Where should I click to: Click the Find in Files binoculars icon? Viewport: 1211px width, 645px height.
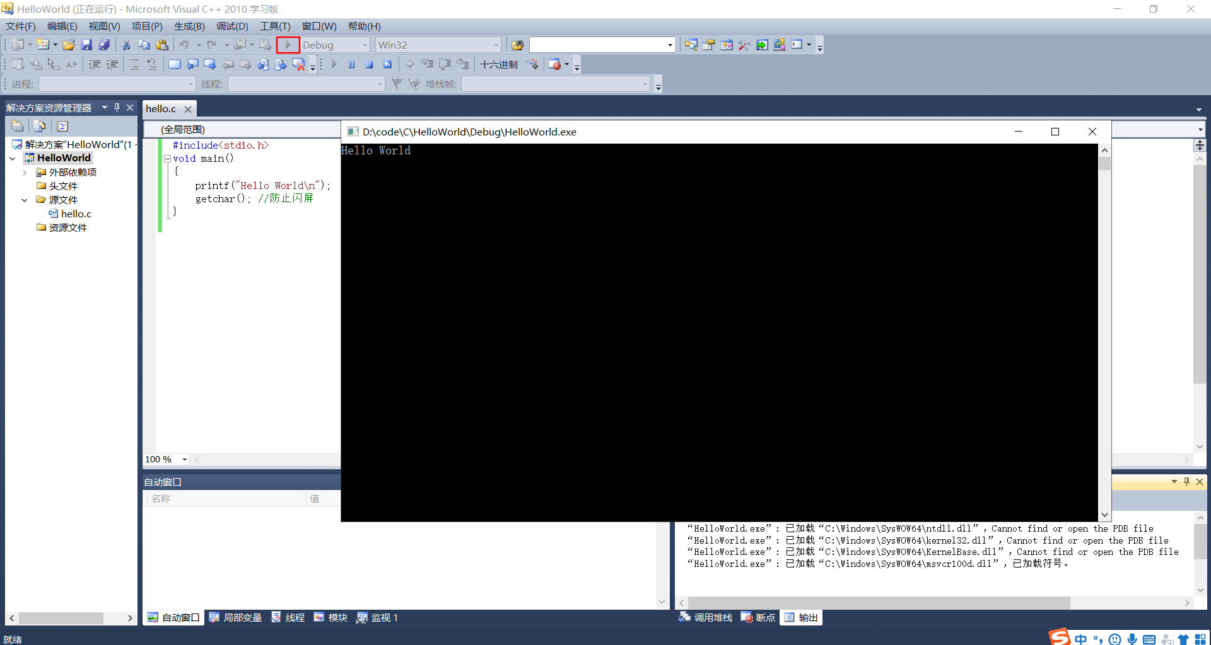(517, 45)
